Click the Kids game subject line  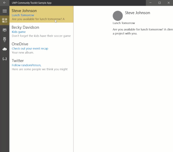[x=19, y=32]
